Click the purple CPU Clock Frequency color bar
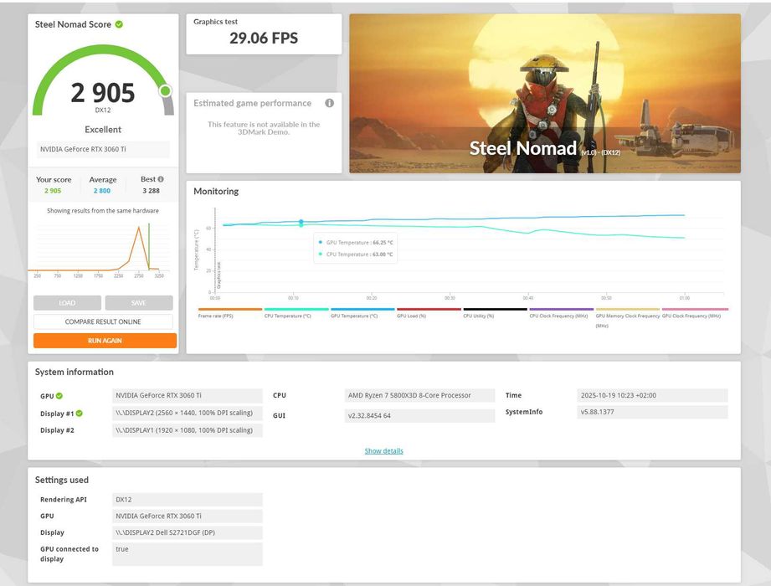 click(562, 309)
